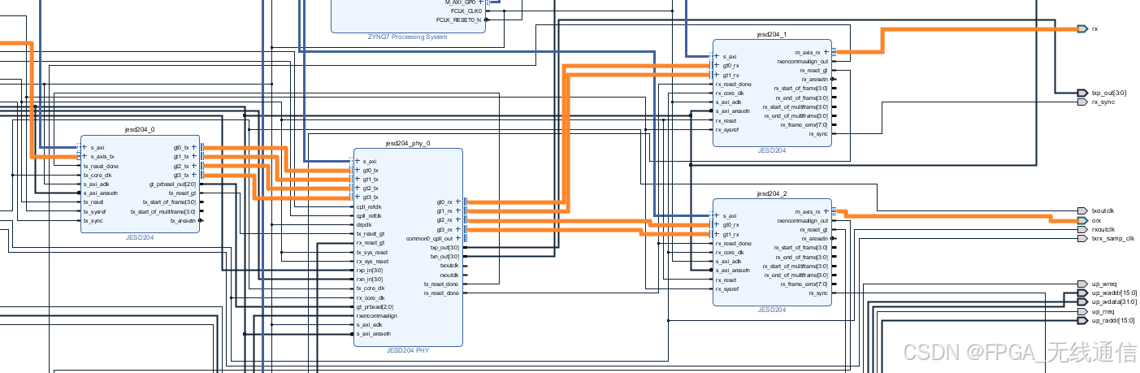Screen dimensions: 1140x373
Task: Click the JESD204 PHY block label
Action: click(x=408, y=351)
